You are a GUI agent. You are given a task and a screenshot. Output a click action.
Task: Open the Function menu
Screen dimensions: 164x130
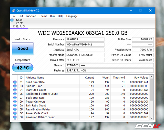click(x=31, y=16)
